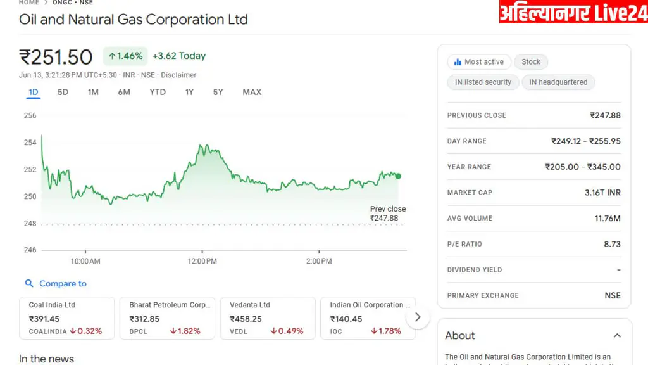Select the YTD time range
Viewport: 648px width, 365px height.
click(x=158, y=92)
